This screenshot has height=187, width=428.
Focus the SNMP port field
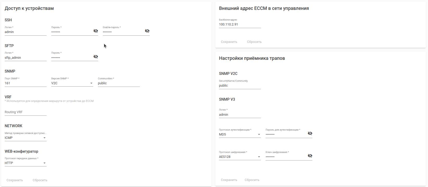(x=26, y=83)
